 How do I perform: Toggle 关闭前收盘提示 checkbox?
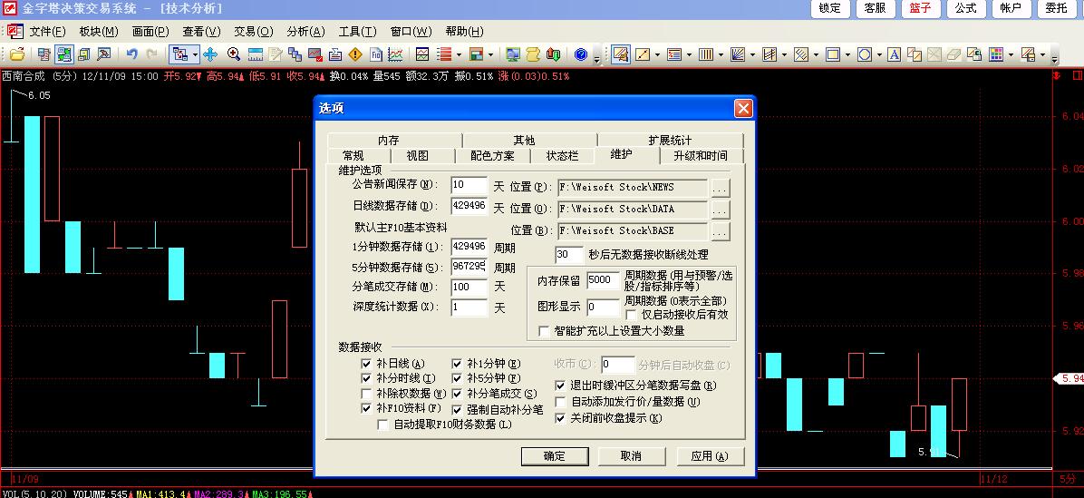pyautogui.click(x=560, y=418)
